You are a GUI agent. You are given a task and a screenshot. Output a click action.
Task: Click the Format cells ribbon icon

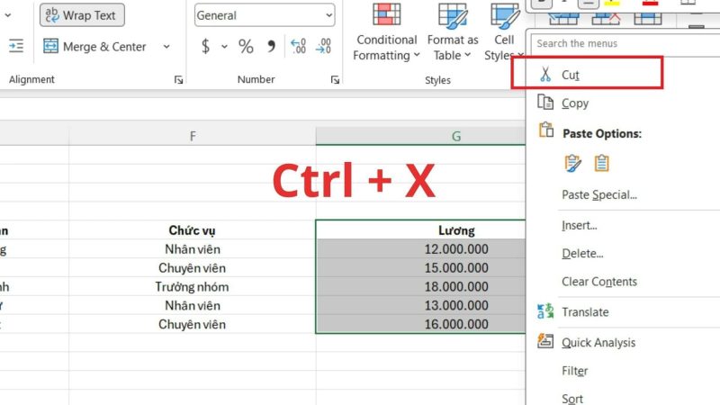point(648,18)
